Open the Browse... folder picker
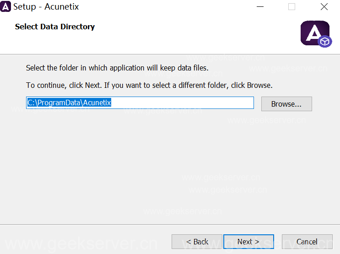Viewport: 340px width, 254px height. (x=286, y=104)
